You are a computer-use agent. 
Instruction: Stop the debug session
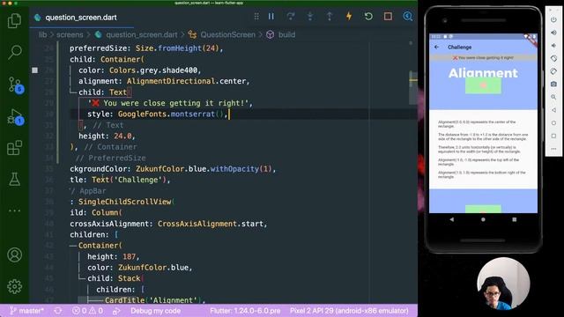pos(388,17)
